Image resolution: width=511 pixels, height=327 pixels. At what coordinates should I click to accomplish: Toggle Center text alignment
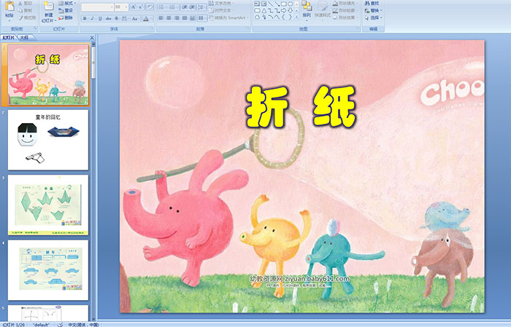tap(169, 18)
